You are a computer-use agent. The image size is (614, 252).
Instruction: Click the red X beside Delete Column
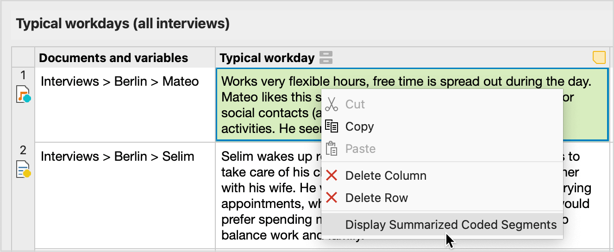pyautogui.click(x=332, y=176)
